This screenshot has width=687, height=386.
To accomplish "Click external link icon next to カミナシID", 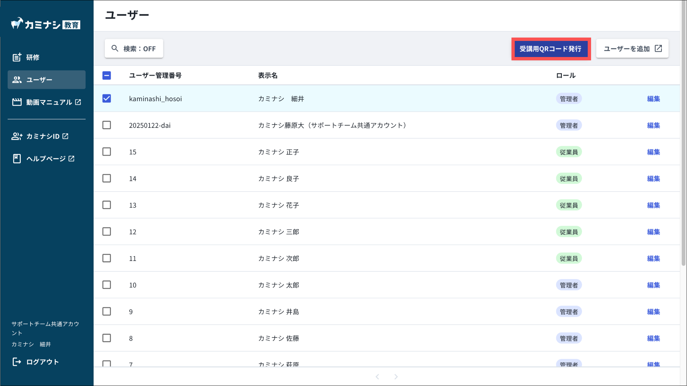I will (65, 136).
